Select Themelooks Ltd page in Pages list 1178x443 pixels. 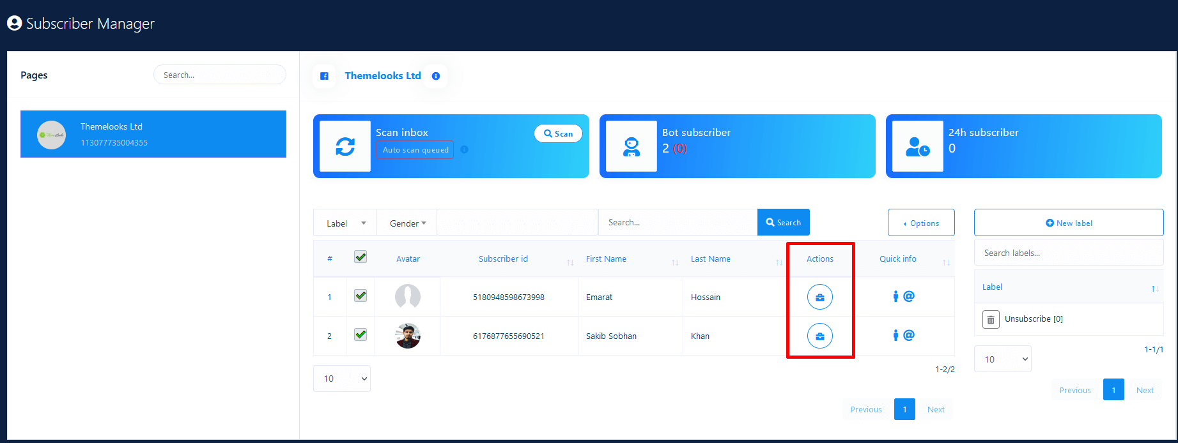(153, 134)
